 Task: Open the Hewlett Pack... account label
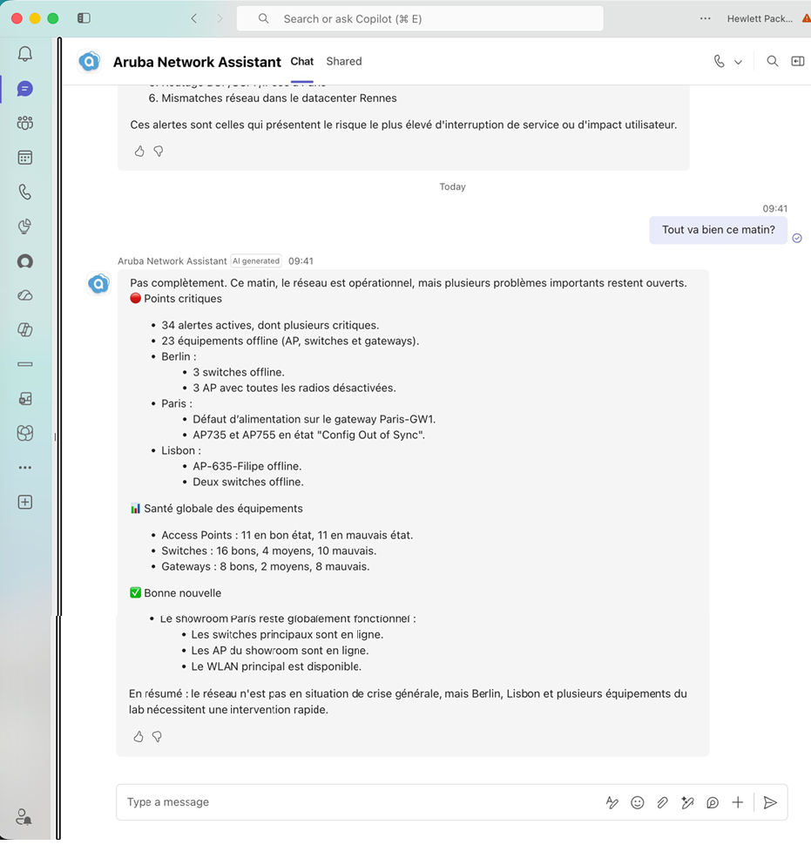coord(760,19)
